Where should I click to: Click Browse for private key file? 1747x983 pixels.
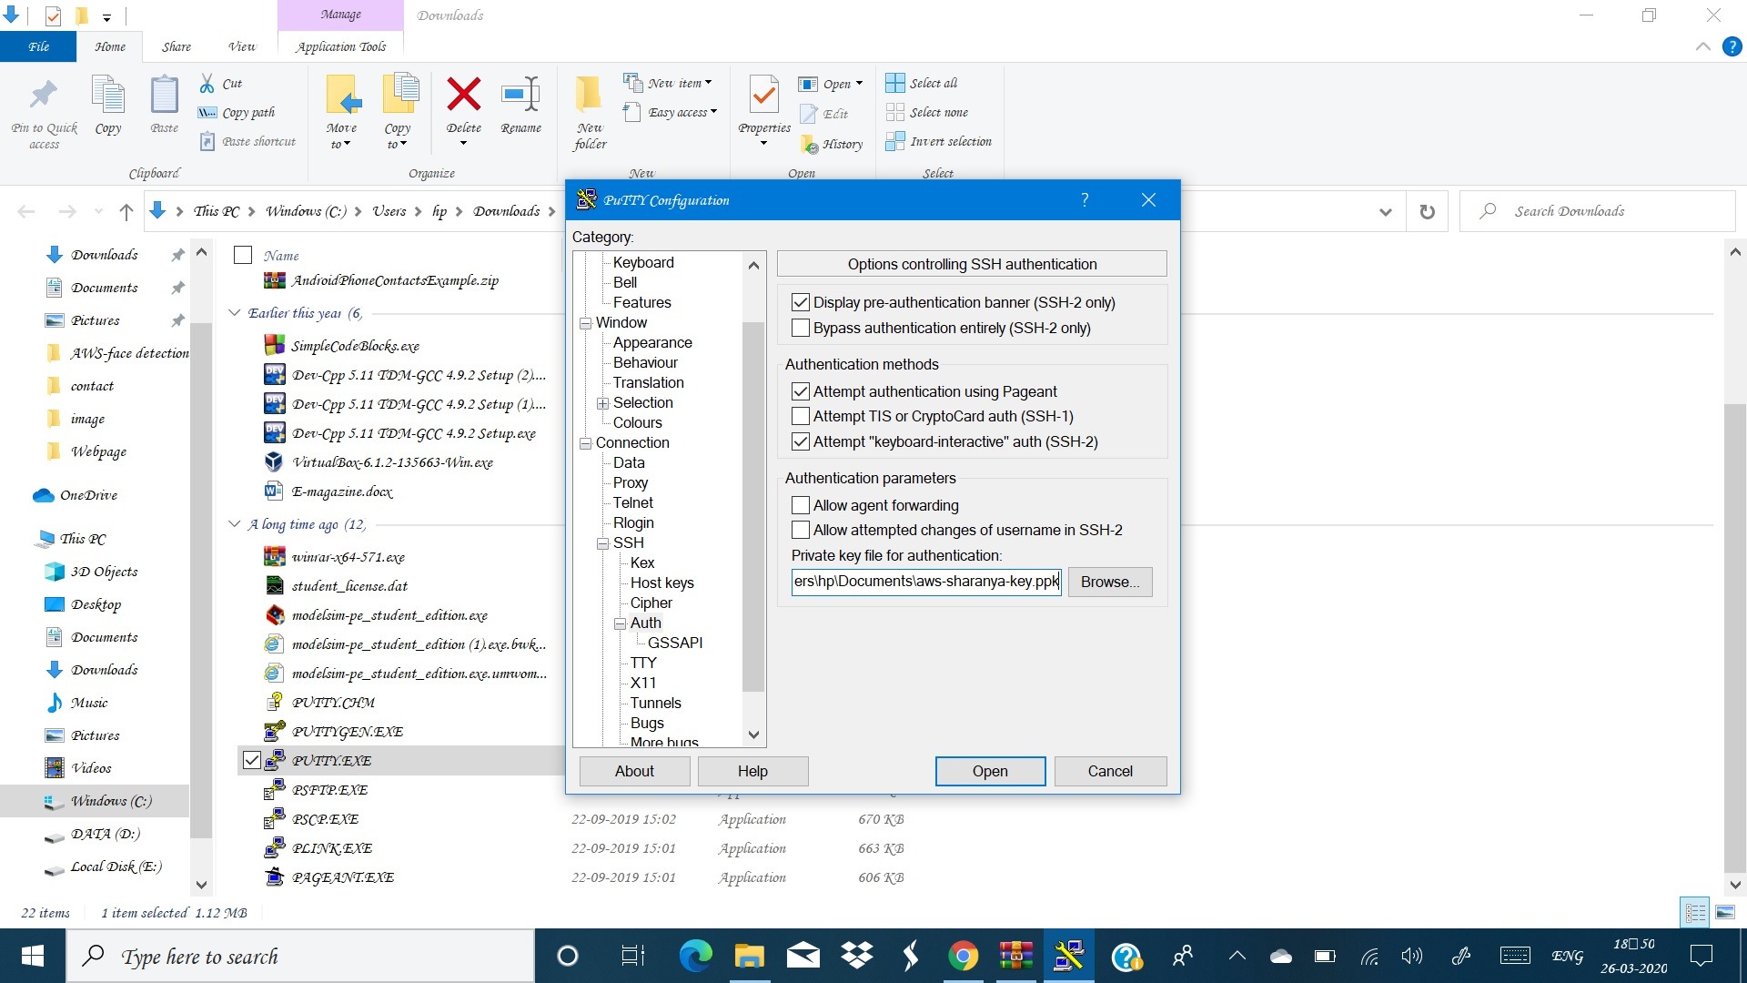pos(1110,582)
